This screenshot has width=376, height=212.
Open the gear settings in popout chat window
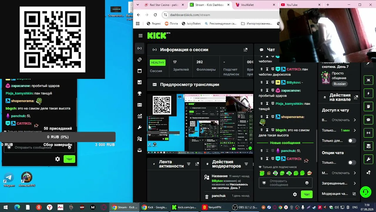(x=58, y=159)
